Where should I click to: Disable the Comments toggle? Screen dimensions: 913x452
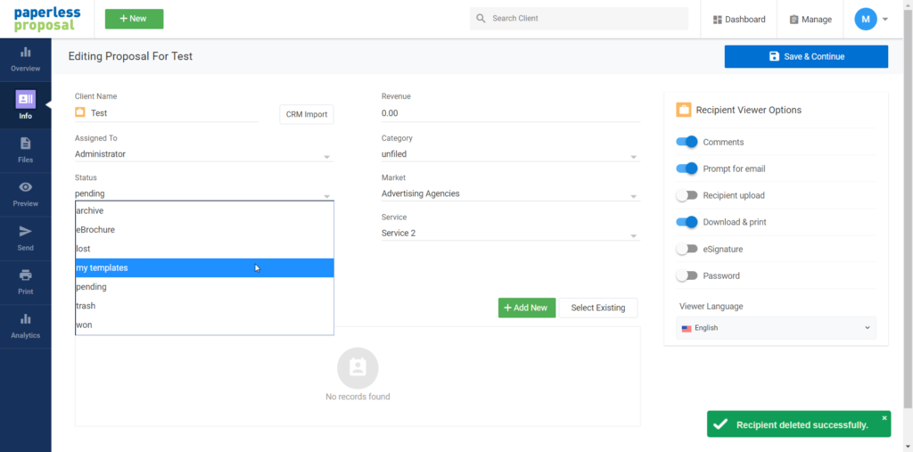[x=687, y=142]
